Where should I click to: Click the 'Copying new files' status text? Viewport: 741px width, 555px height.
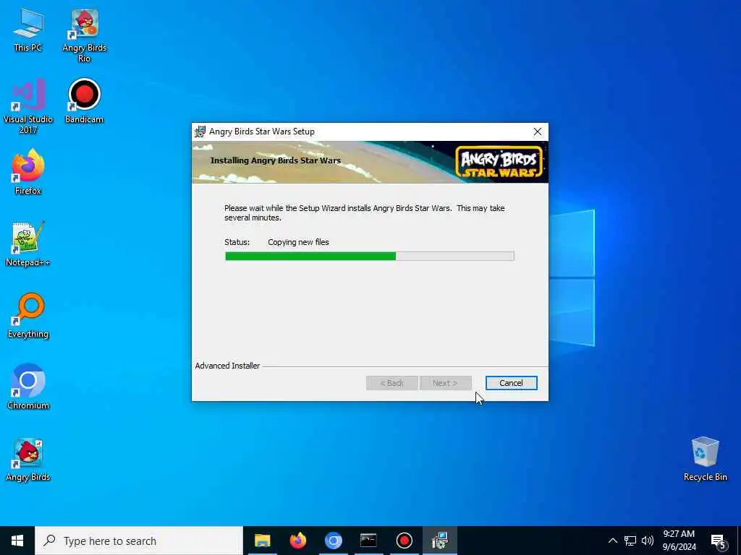click(298, 242)
